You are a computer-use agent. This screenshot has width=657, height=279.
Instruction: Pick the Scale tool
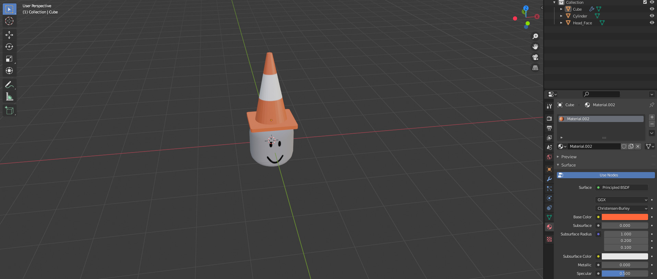pyautogui.click(x=9, y=59)
